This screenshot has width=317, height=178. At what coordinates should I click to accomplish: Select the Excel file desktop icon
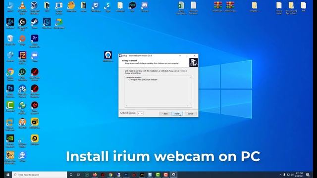click(x=181, y=8)
